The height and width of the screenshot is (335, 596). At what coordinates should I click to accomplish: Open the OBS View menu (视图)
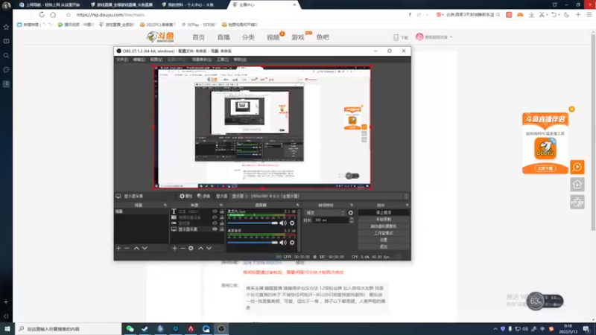tap(156, 60)
